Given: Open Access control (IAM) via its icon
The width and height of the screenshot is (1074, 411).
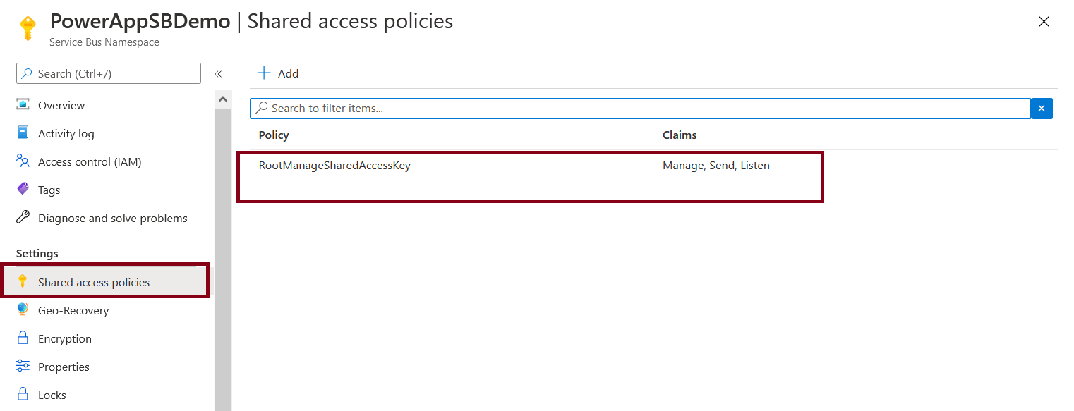Looking at the screenshot, I should click(x=23, y=161).
